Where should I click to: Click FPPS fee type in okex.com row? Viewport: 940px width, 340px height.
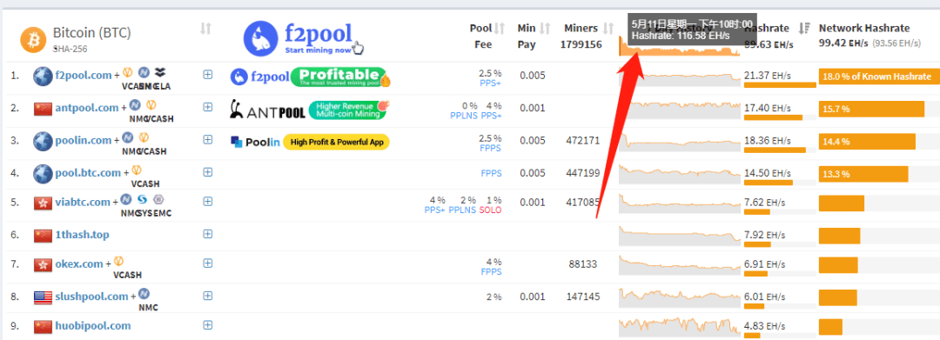(491, 272)
